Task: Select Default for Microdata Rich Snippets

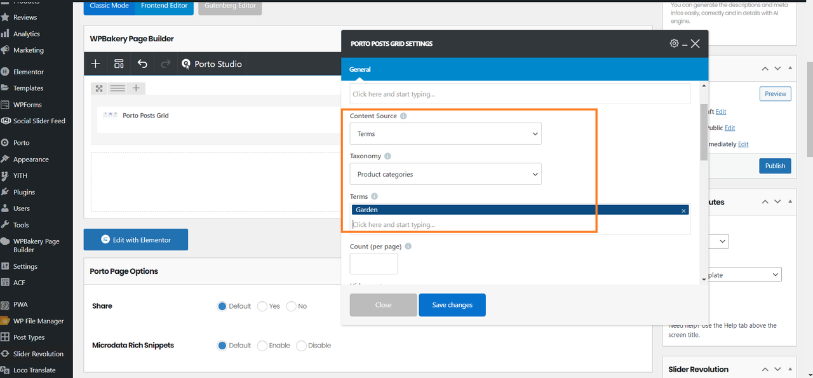Action: click(x=222, y=346)
